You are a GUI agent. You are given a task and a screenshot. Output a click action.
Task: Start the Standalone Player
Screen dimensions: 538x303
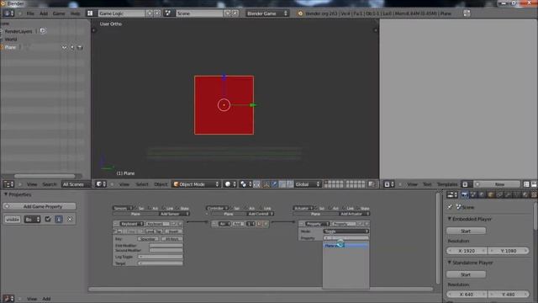pos(466,274)
